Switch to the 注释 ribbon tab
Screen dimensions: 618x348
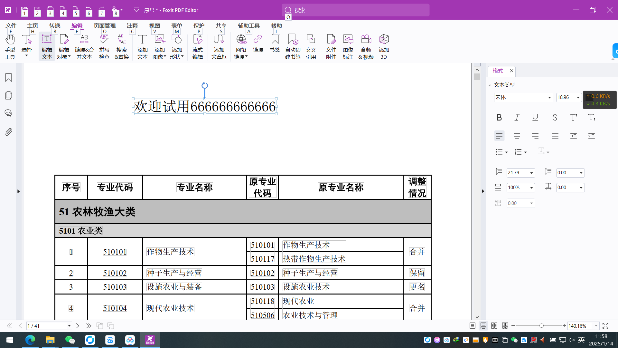[x=132, y=25]
